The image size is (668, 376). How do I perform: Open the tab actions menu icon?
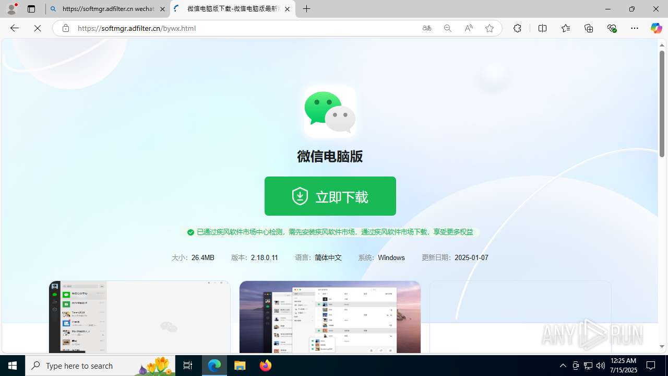[31, 9]
